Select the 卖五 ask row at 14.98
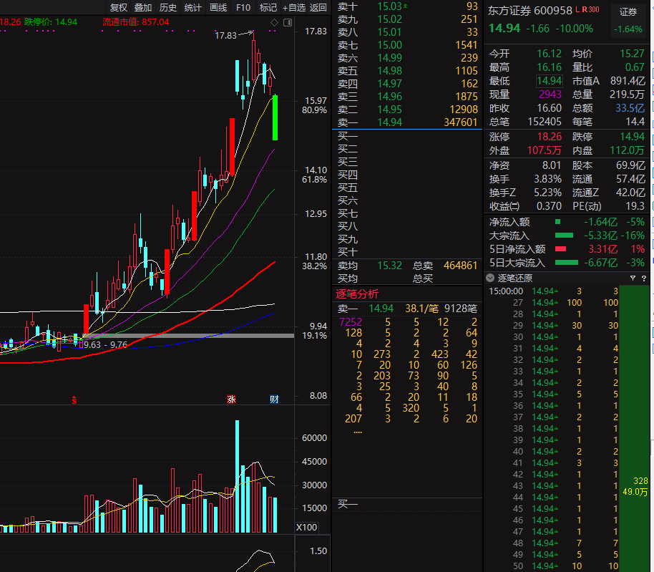The width and height of the screenshot is (654, 572). pos(407,71)
